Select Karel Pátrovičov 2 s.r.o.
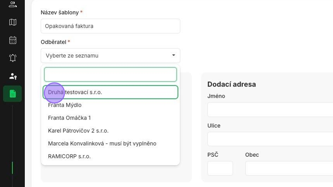 [78, 131]
